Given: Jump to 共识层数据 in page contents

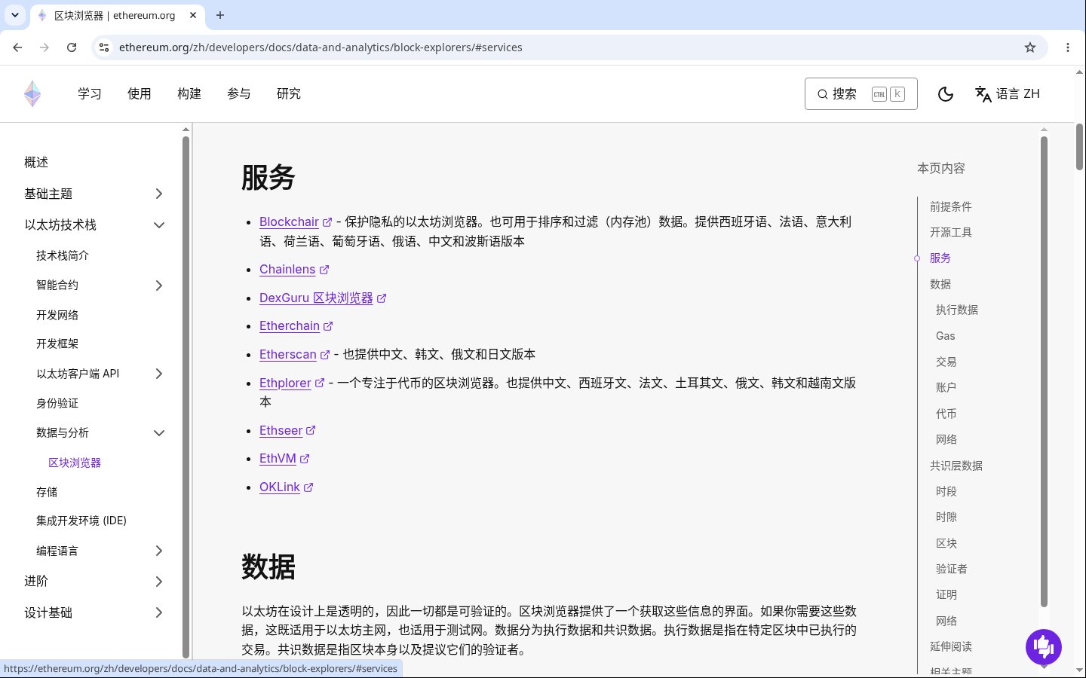Looking at the screenshot, I should tap(956, 466).
